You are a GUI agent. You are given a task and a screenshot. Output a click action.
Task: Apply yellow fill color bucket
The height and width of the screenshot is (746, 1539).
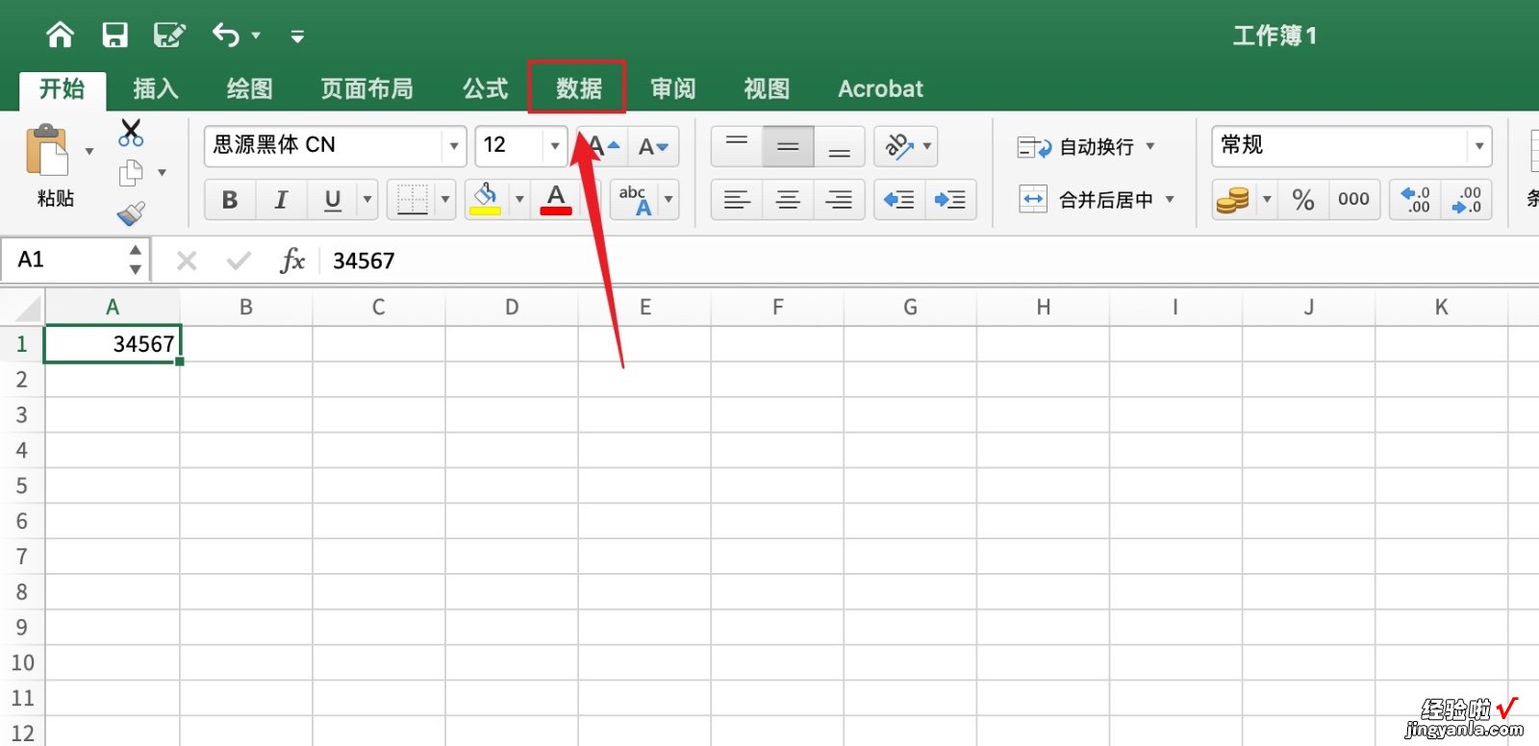click(486, 199)
